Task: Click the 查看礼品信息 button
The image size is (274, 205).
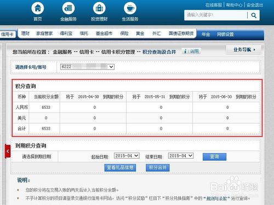Action: pyautogui.click(x=120, y=168)
